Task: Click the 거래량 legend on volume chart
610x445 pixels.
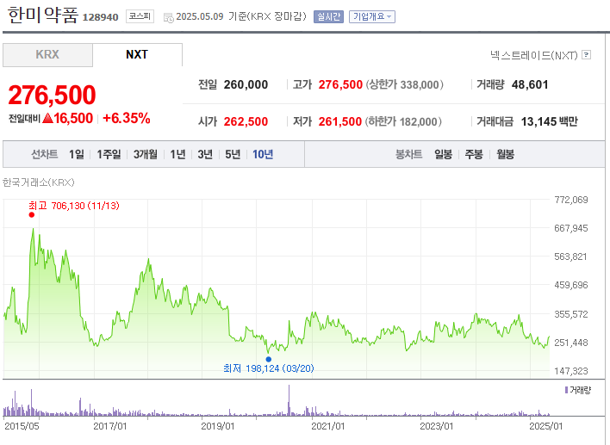Action: click(x=578, y=390)
